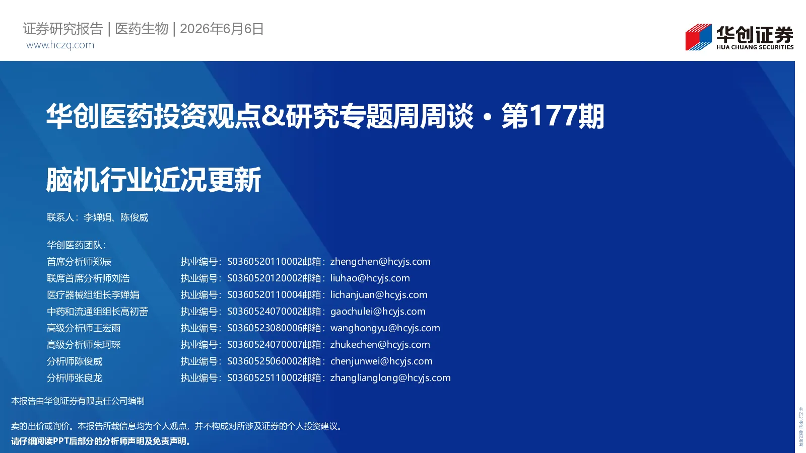Click email gaochulei@hcyjs.com

378,312
